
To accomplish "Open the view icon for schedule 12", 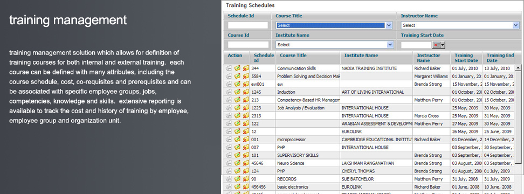I will coord(229,131).
